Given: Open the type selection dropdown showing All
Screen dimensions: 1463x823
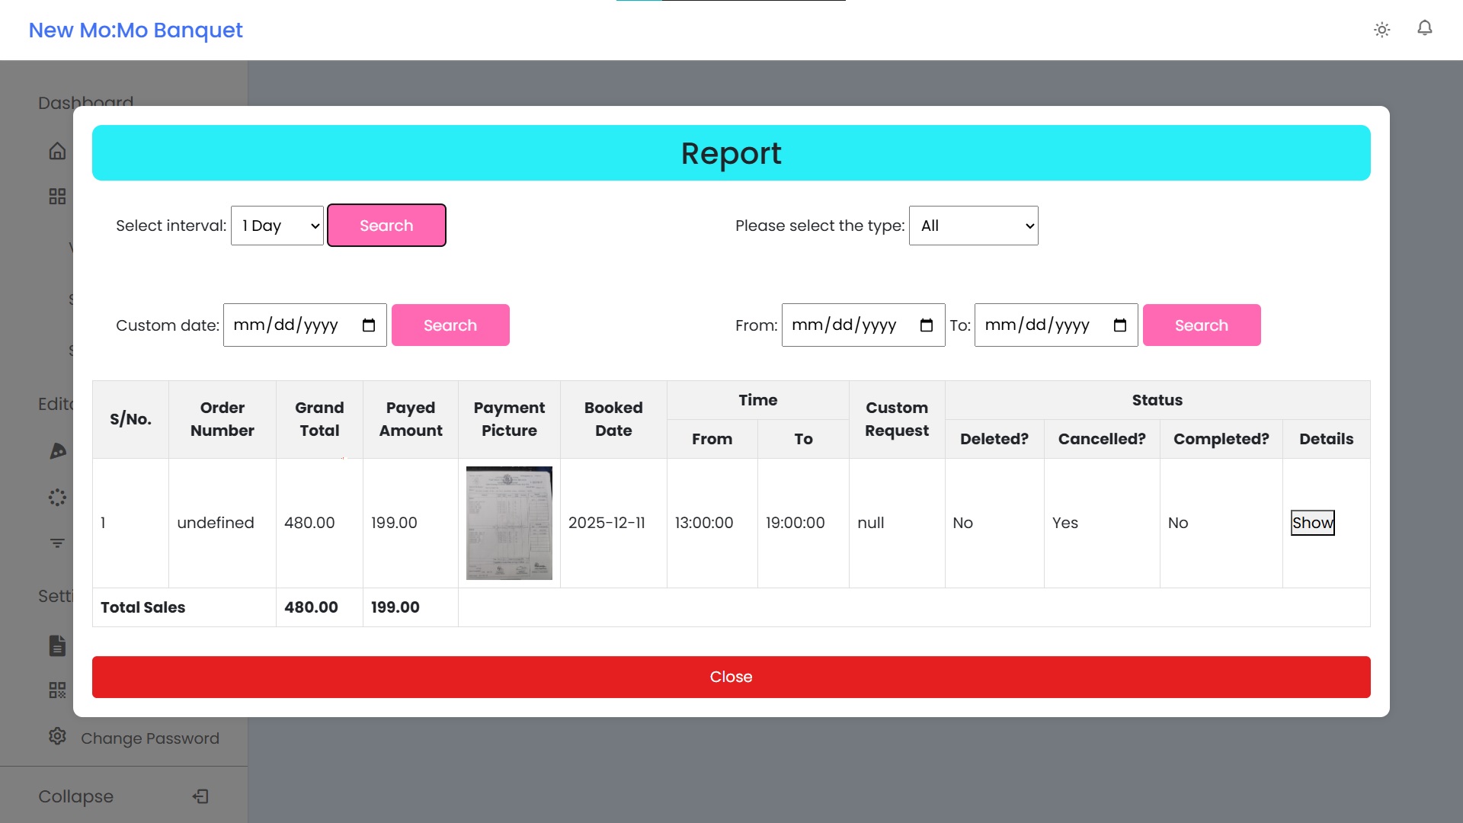Looking at the screenshot, I should point(973,226).
